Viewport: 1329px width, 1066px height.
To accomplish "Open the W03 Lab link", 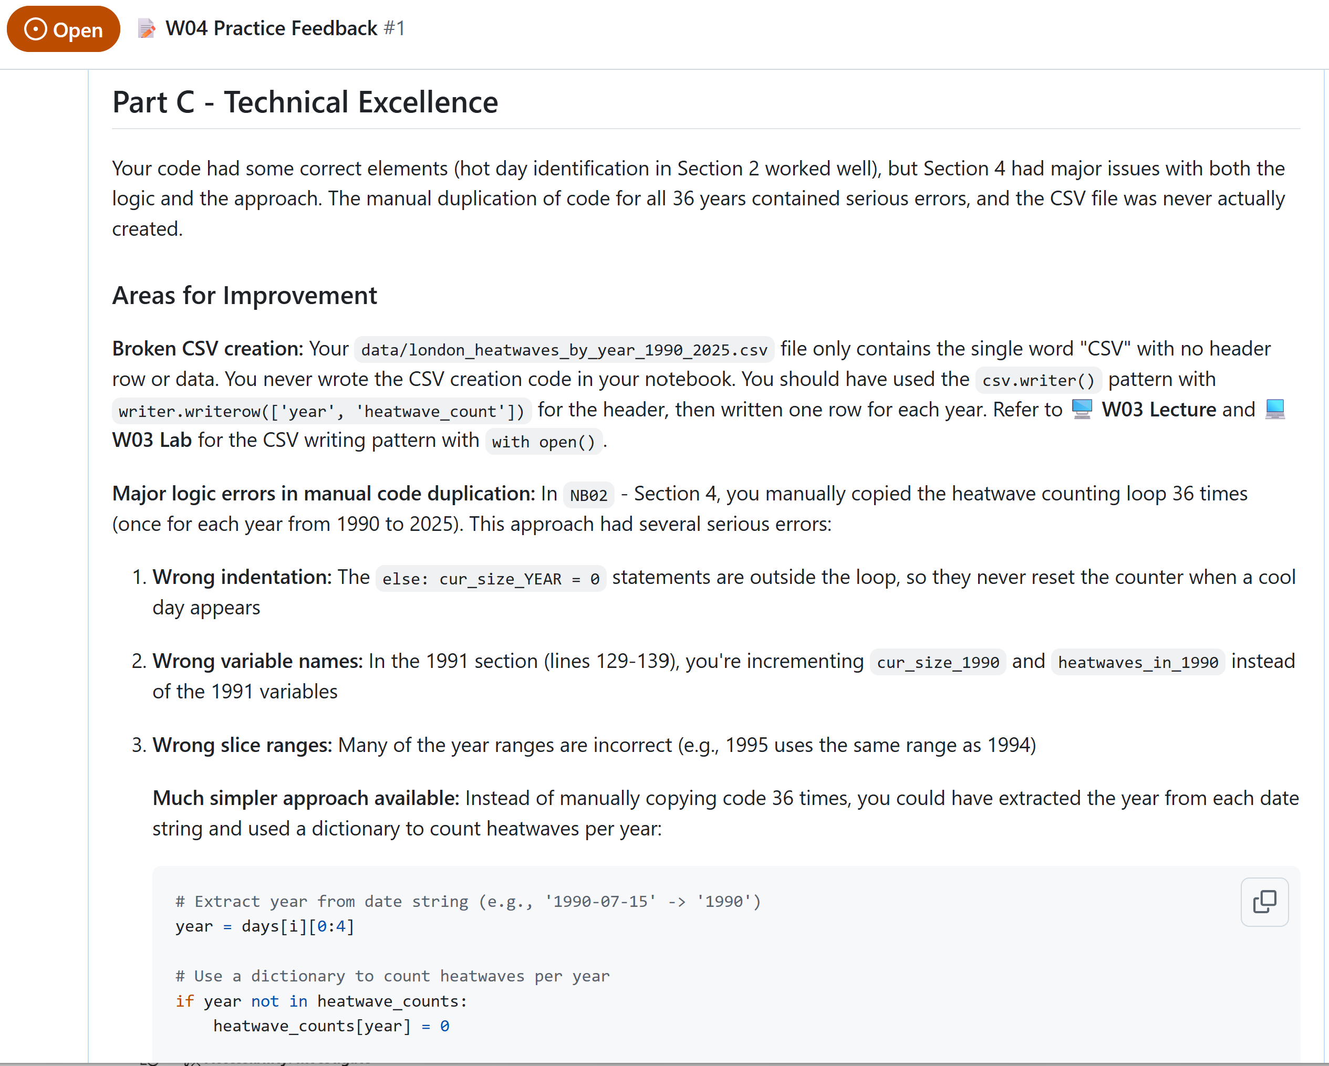I will click(152, 440).
